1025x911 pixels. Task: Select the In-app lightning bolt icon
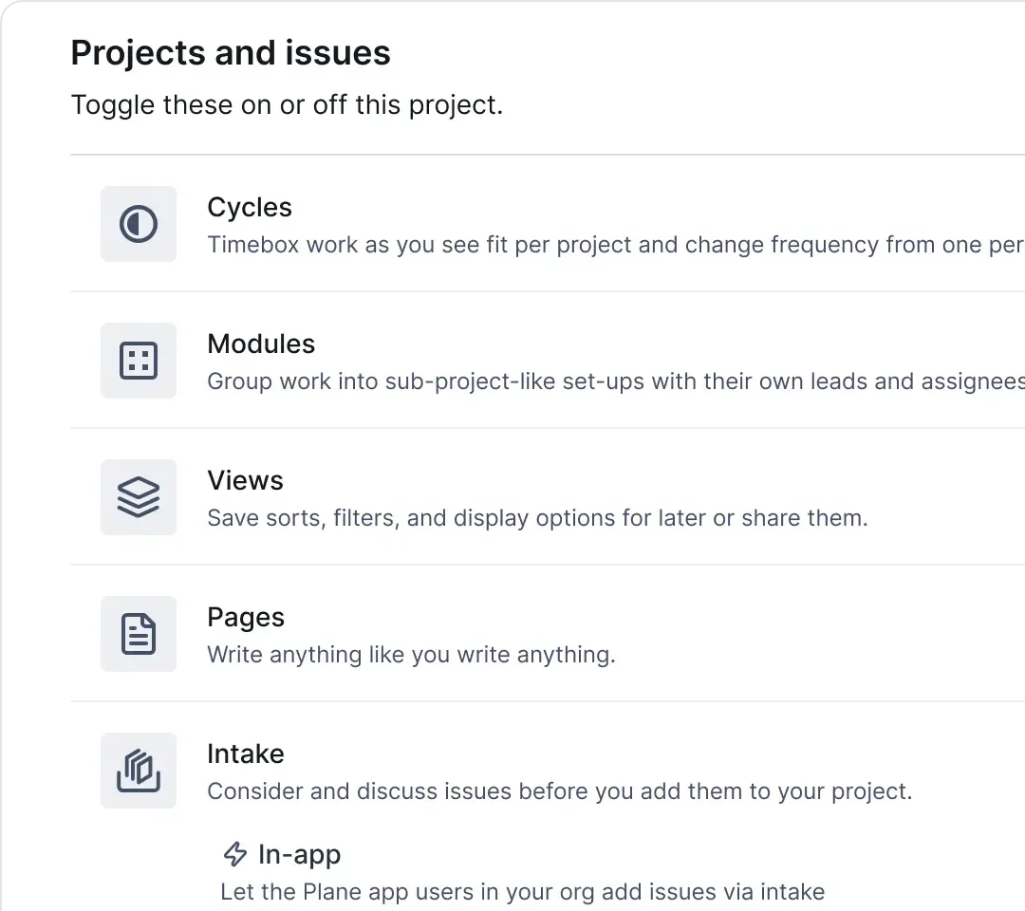pos(234,854)
